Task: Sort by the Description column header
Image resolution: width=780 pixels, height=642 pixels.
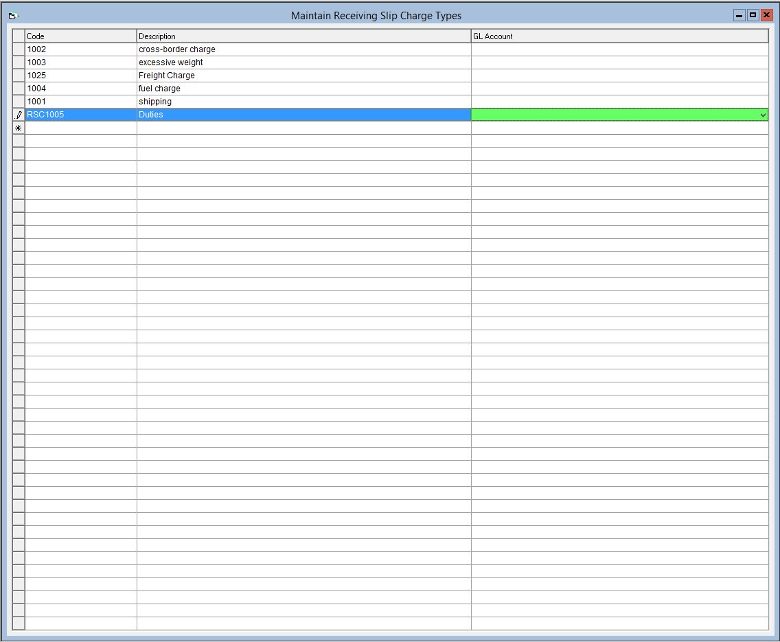Action: [x=303, y=36]
